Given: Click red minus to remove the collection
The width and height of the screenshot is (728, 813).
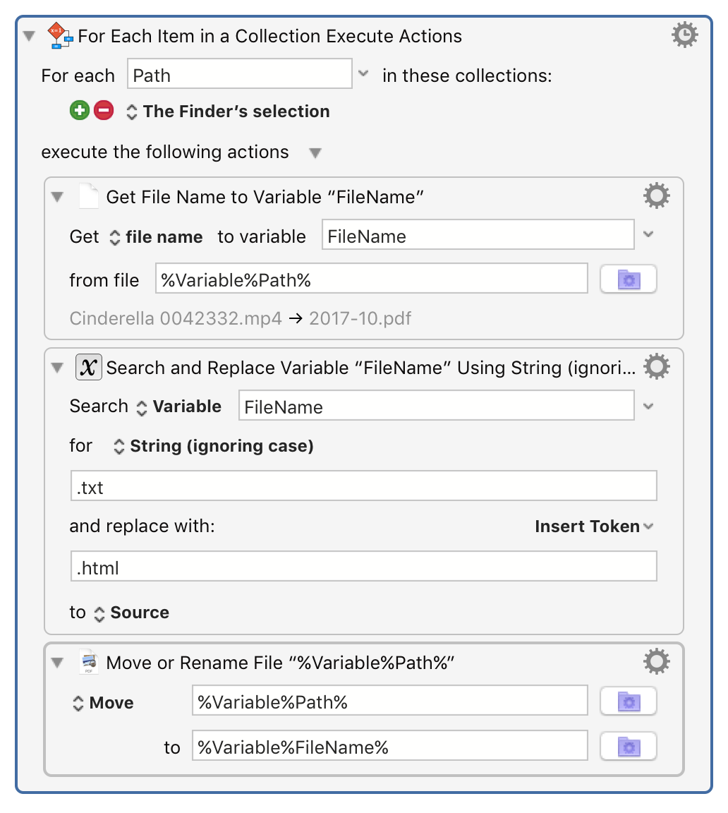Looking at the screenshot, I should (104, 111).
